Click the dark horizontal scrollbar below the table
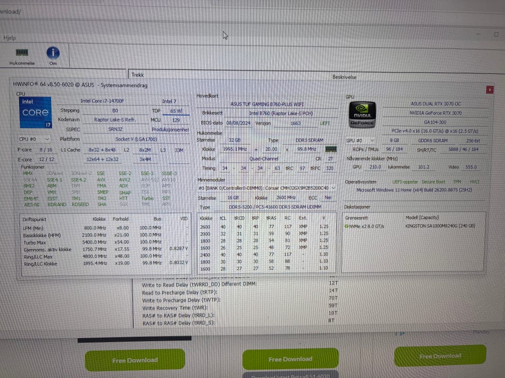This screenshot has height=378, width=505. [134, 339]
